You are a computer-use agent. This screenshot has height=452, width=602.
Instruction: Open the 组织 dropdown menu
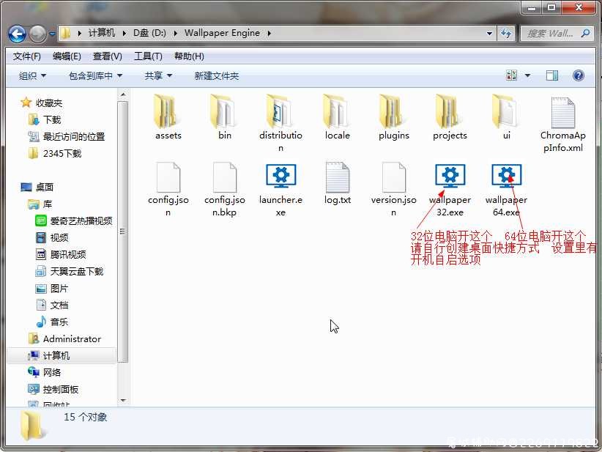tap(32, 75)
